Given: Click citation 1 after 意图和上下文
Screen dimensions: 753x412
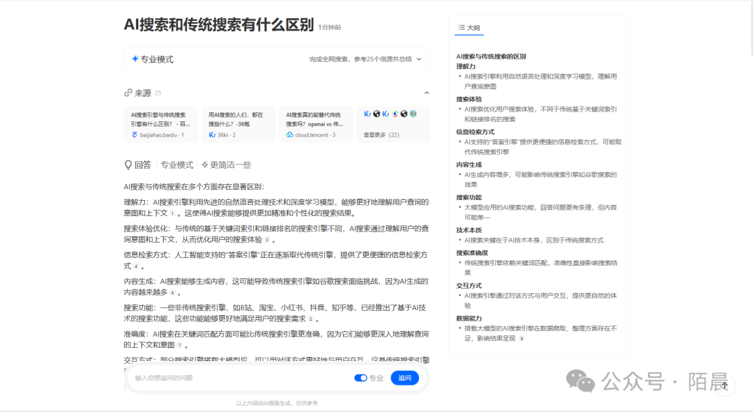Looking at the screenshot, I should (x=172, y=213).
